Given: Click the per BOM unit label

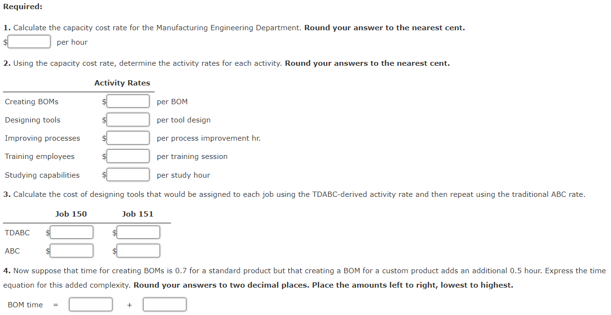Looking at the screenshot, I should point(171,101).
